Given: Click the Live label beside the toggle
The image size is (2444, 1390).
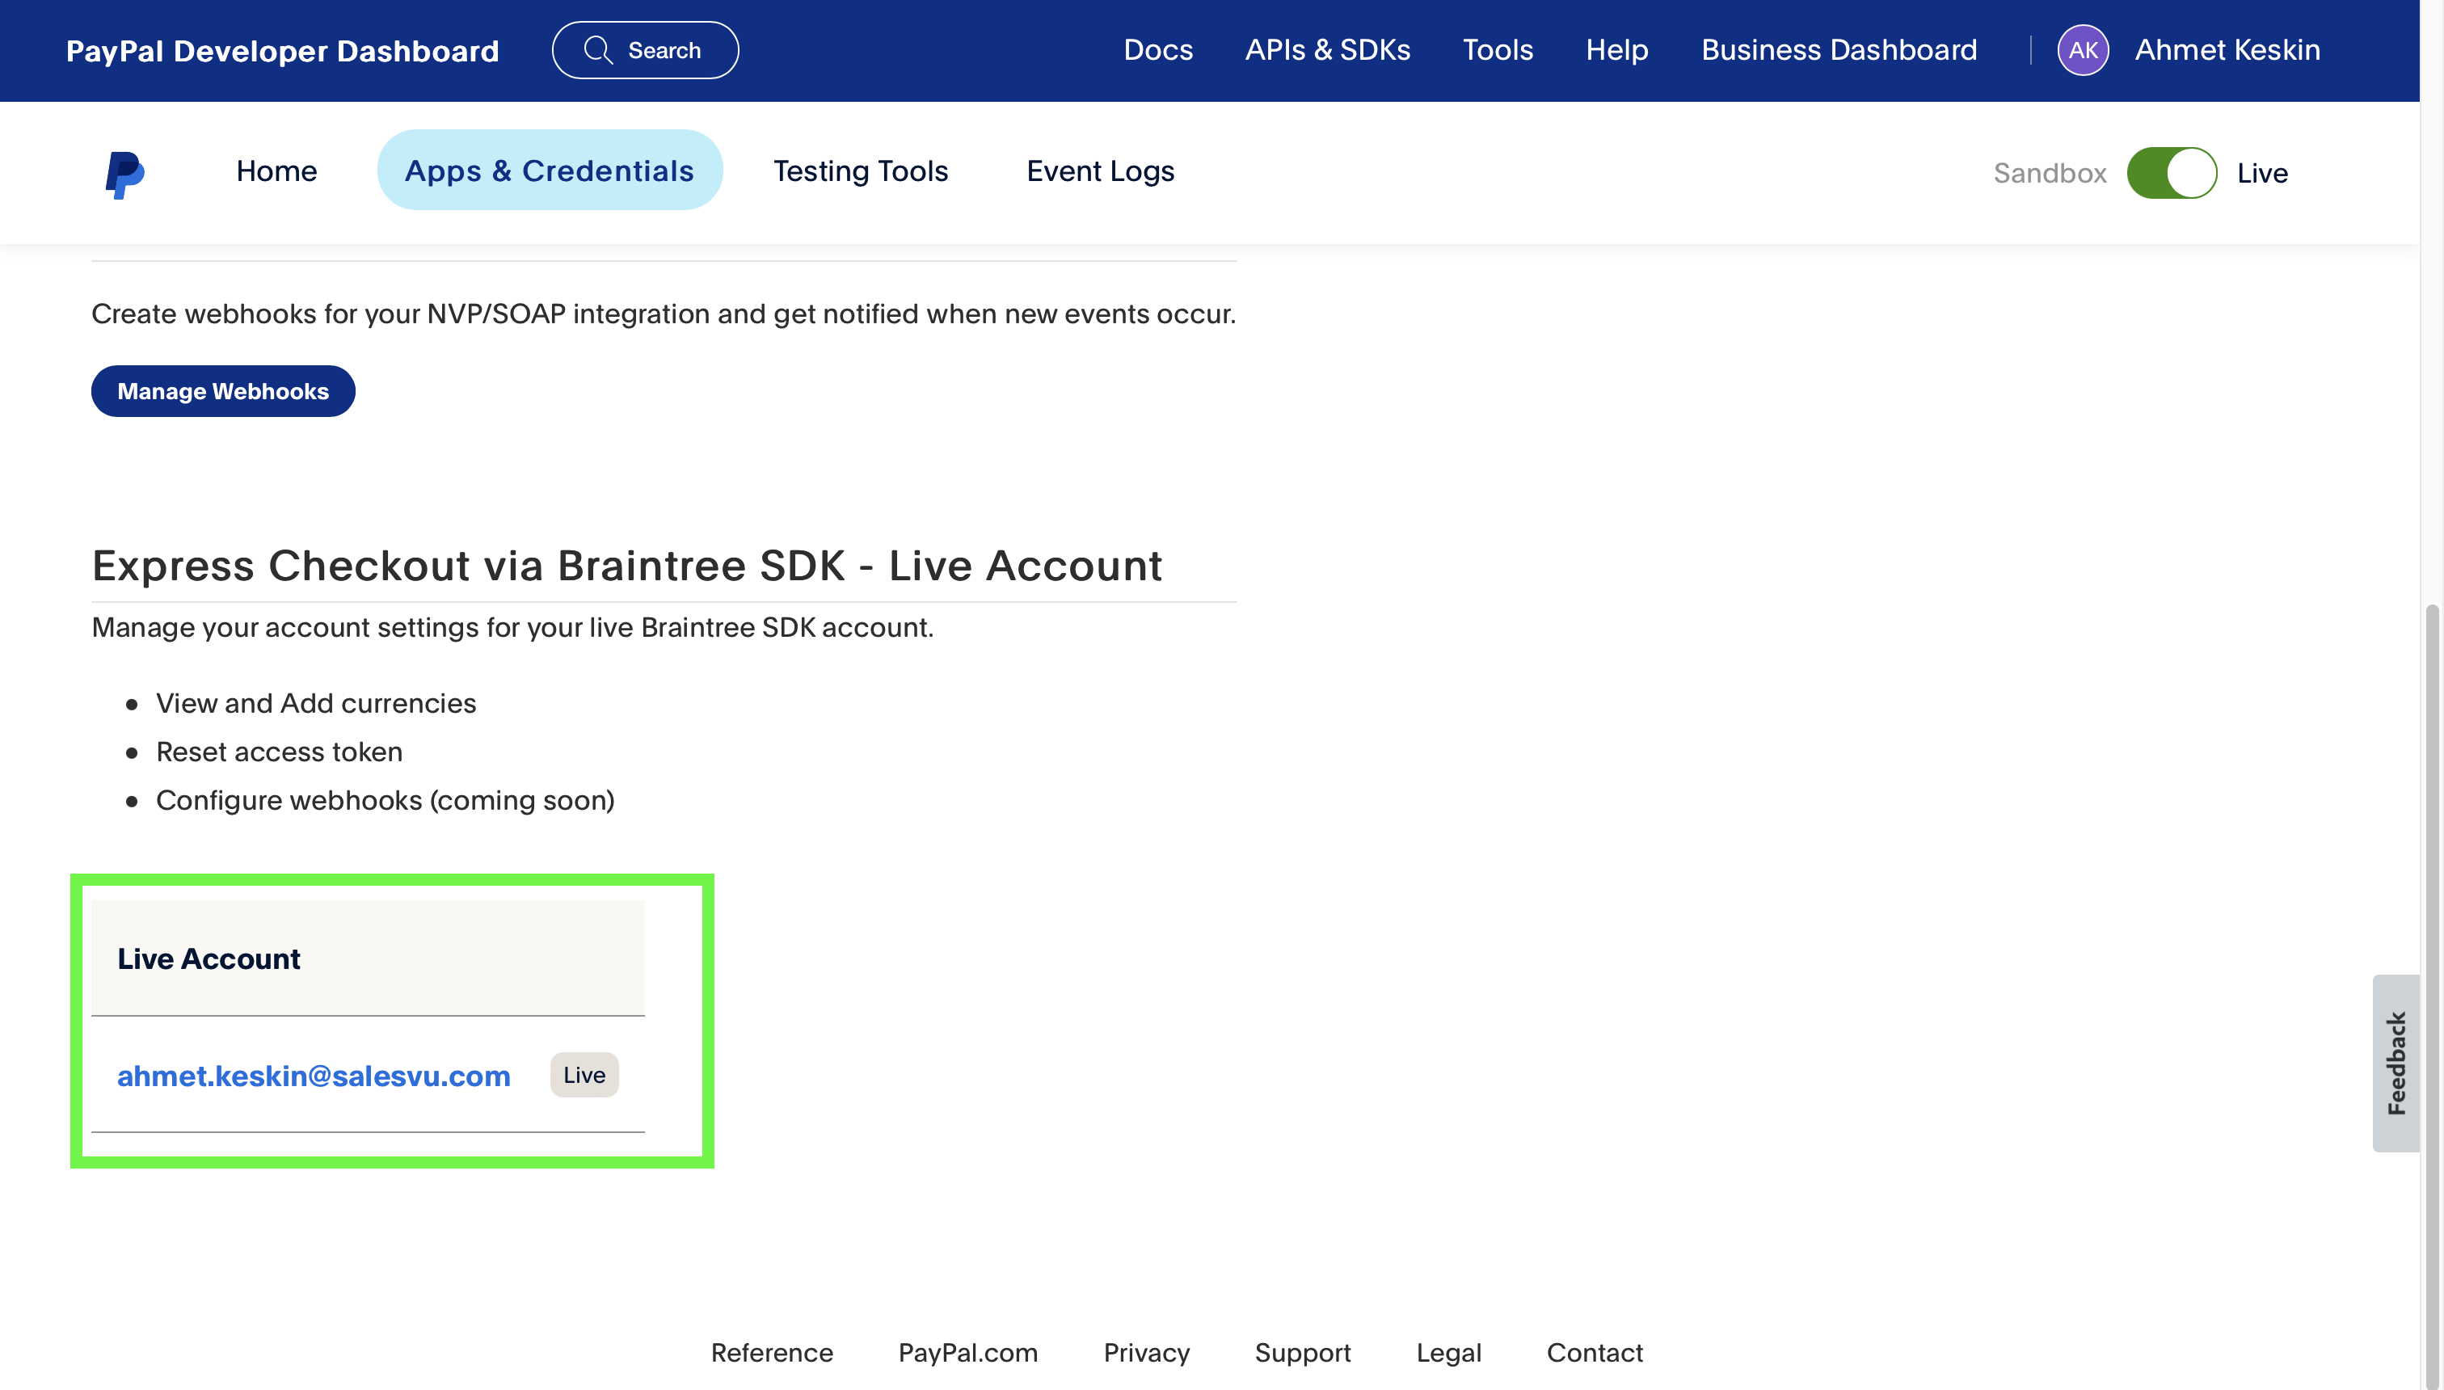Looking at the screenshot, I should tap(2263, 173).
